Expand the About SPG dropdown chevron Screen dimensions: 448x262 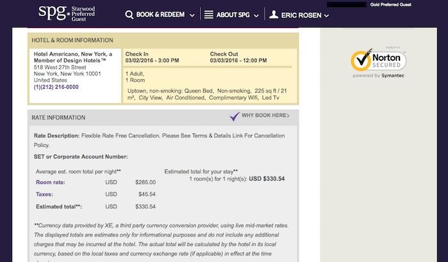pyautogui.click(x=256, y=16)
